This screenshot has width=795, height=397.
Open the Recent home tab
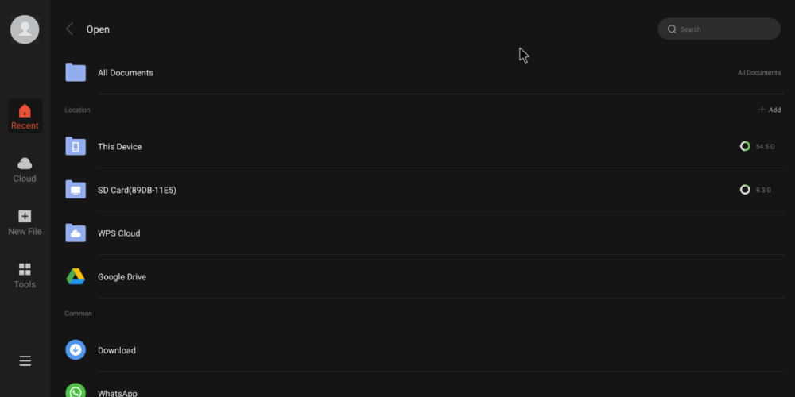coord(25,117)
